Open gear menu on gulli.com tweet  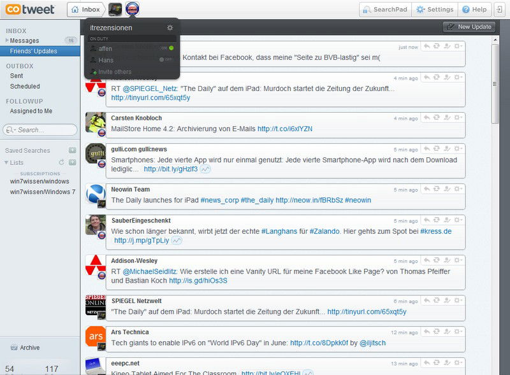458,148
